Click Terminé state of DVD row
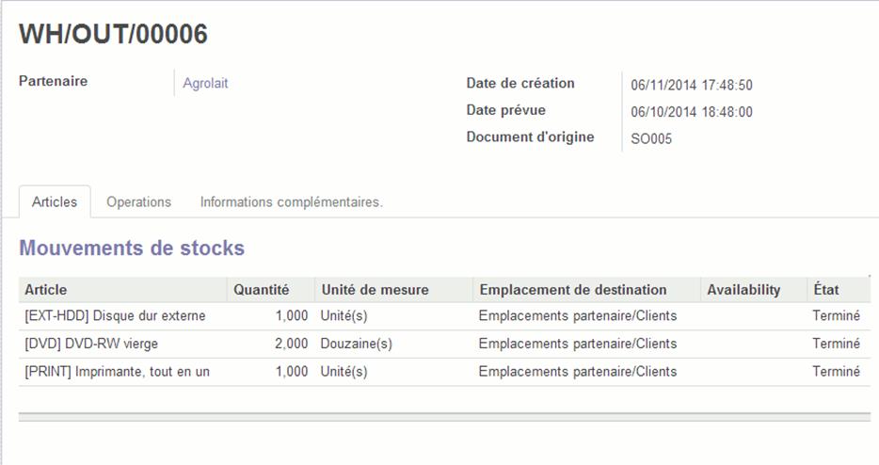Viewport: 879px width, 465px height. coord(836,344)
